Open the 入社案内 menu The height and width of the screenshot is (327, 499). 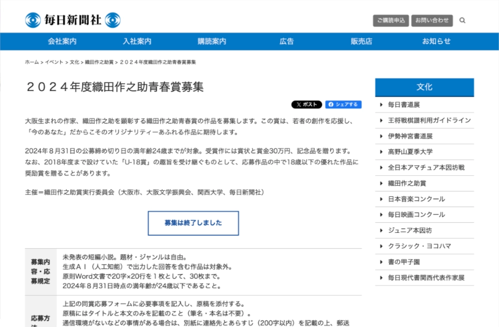click(137, 41)
